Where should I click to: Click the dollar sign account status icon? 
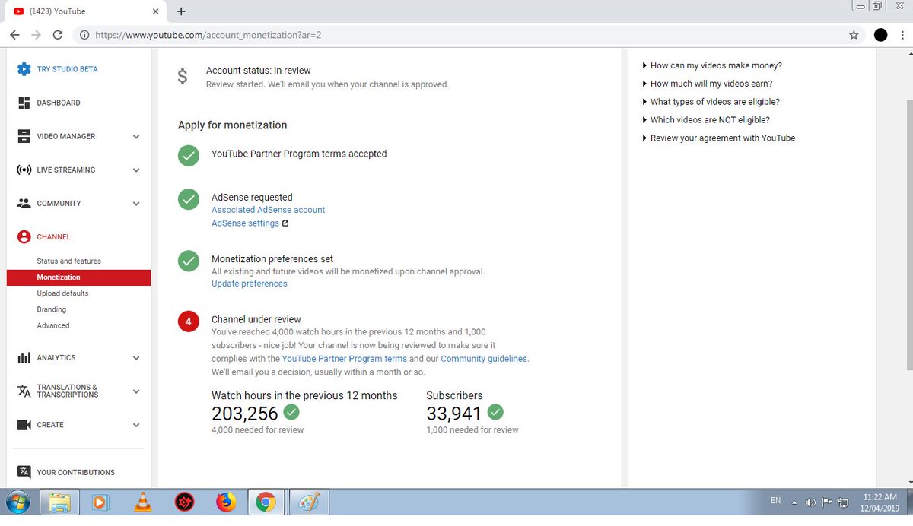(182, 77)
